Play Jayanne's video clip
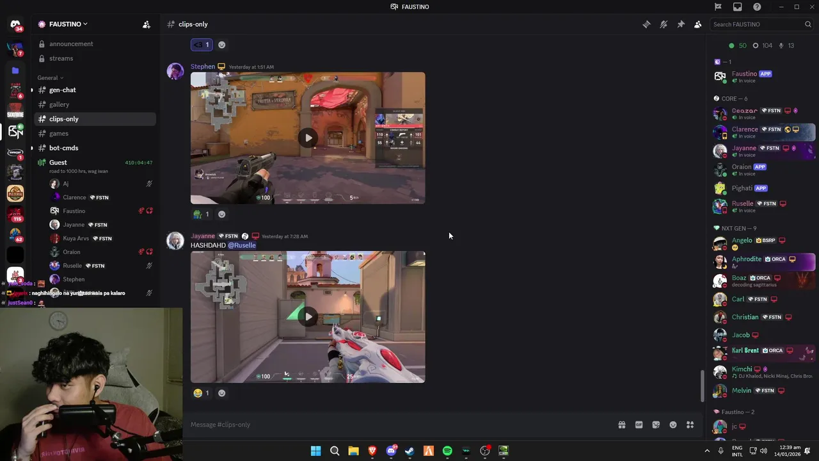 click(x=308, y=316)
